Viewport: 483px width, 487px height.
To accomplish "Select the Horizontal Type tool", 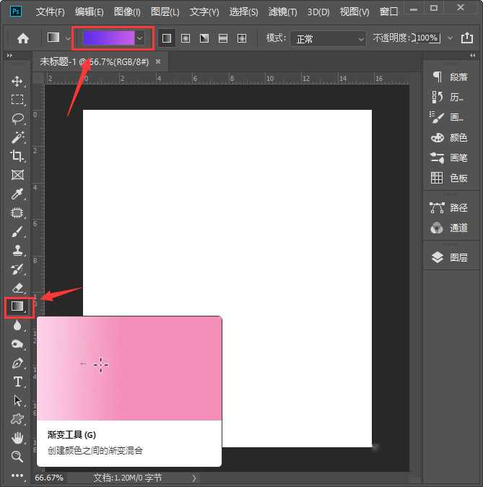I will click(17, 382).
